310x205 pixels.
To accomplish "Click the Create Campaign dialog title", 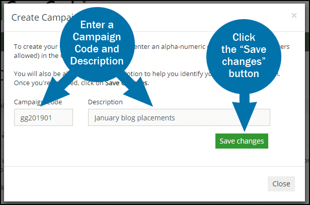I will tap(41, 18).
